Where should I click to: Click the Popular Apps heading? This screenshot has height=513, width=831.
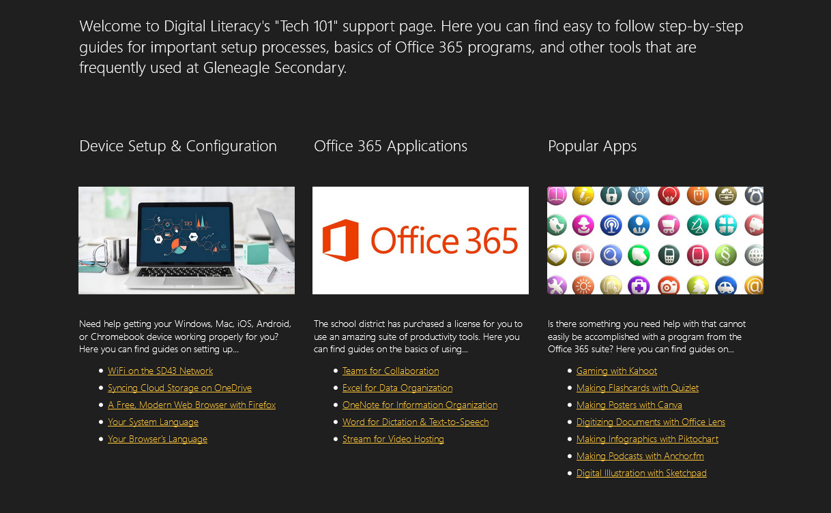pyautogui.click(x=592, y=146)
